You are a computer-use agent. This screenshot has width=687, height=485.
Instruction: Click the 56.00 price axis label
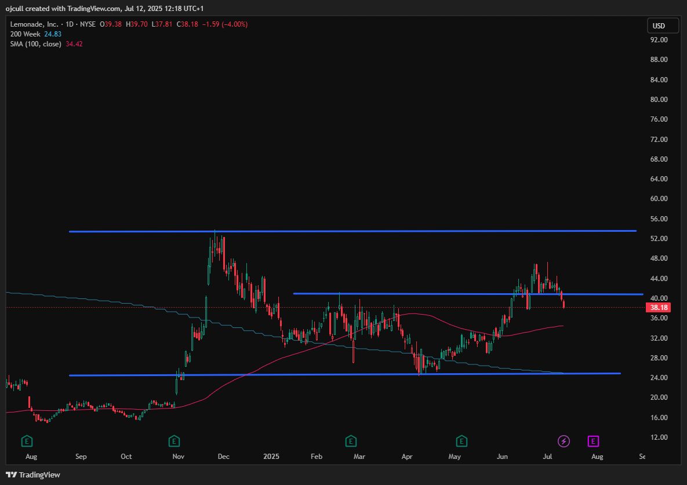pos(659,219)
